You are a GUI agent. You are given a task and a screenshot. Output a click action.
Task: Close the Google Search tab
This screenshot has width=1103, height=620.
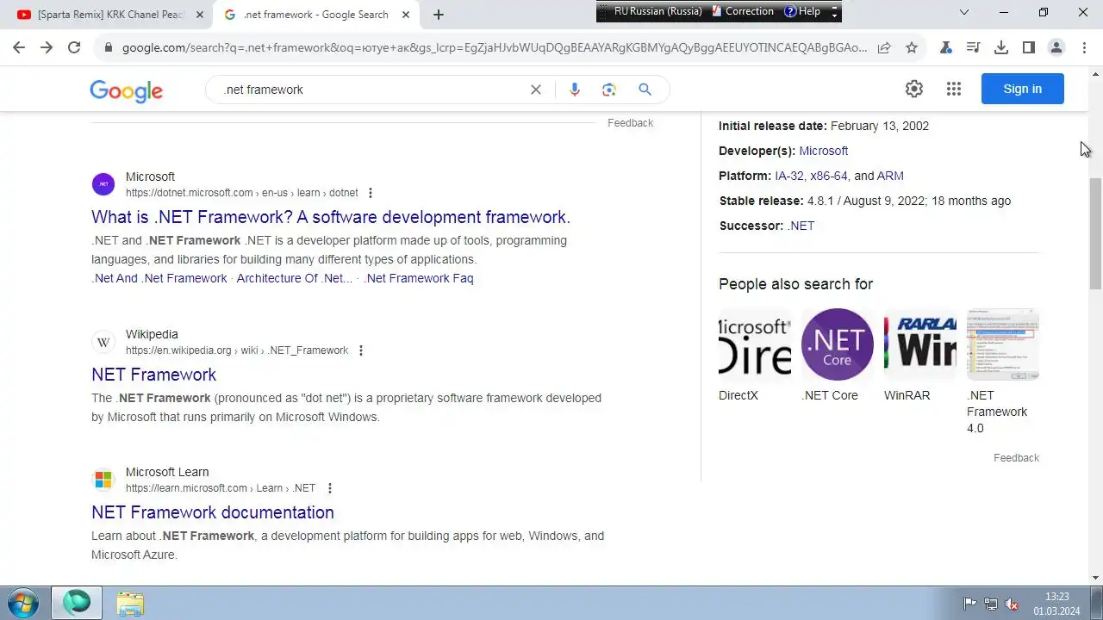coord(407,15)
